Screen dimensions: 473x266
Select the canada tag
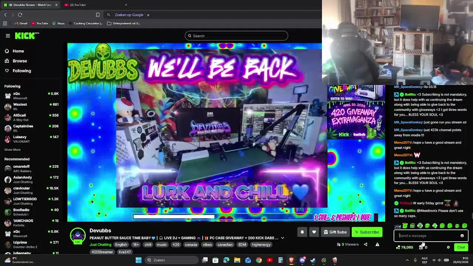(x=191, y=245)
